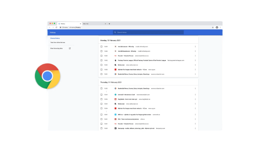Screen dimensions: 270x152
Task: Open Clear browsing data
Action: tap(56, 49)
